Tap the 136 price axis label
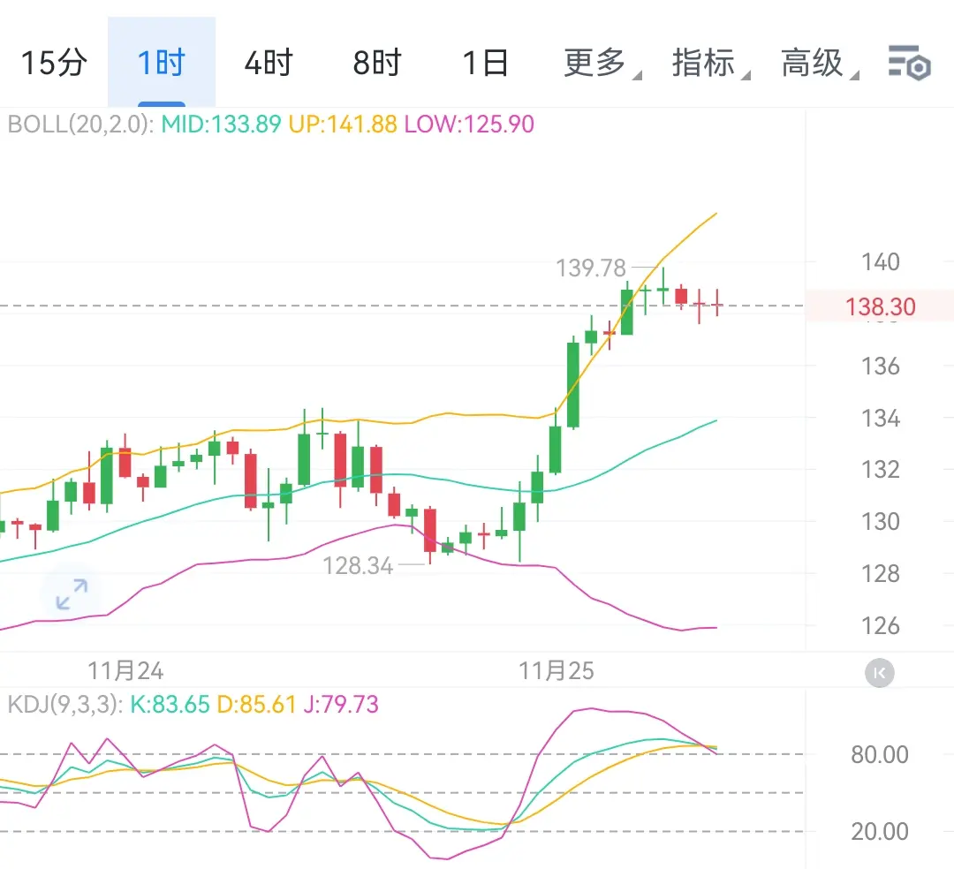Viewport: 954px width, 869px height. 881,366
